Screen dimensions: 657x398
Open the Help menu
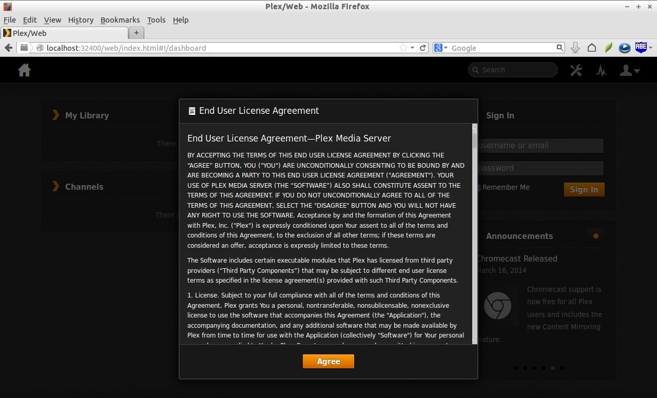[x=181, y=20]
